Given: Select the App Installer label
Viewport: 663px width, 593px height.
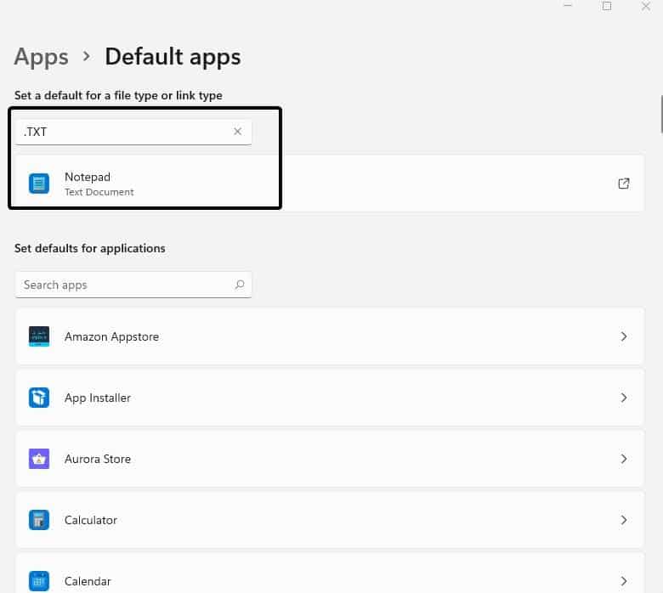Looking at the screenshot, I should click(x=98, y=398).
